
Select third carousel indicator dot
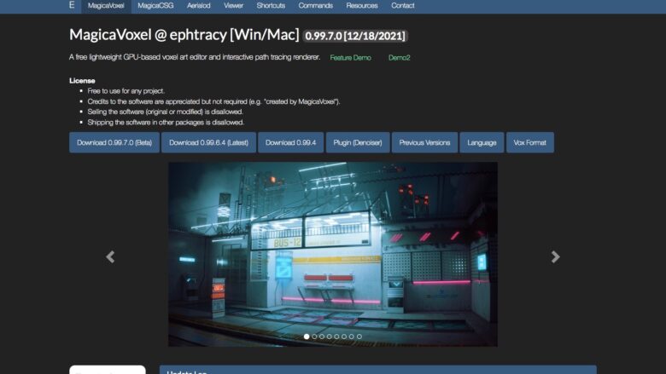pos(322,337)
